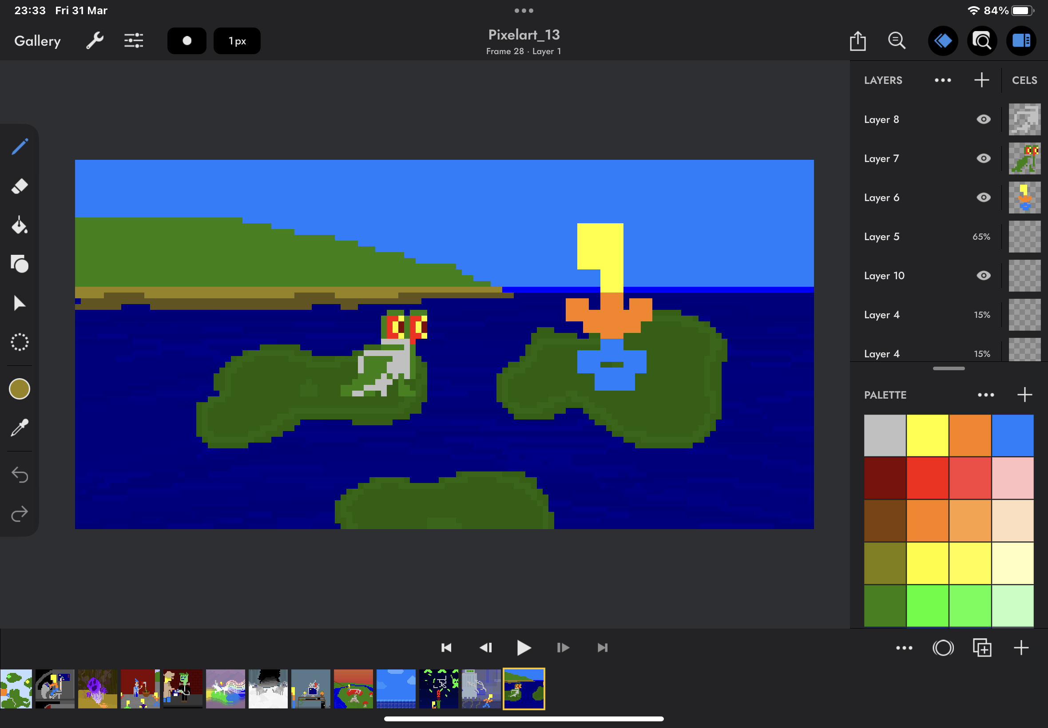Grab the panel divider handle above Palette
This screenshot has width=1048, height=728.
pyautogui.click(x=949, y=368)
